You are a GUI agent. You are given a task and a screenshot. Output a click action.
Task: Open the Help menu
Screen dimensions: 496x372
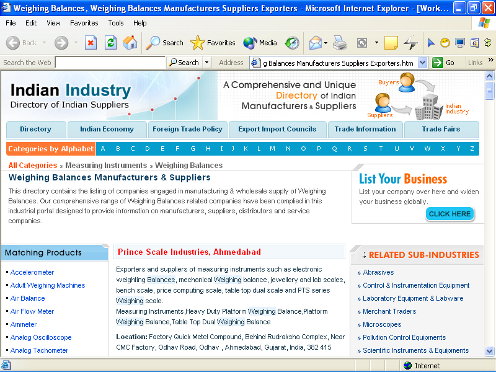[140, 23]
